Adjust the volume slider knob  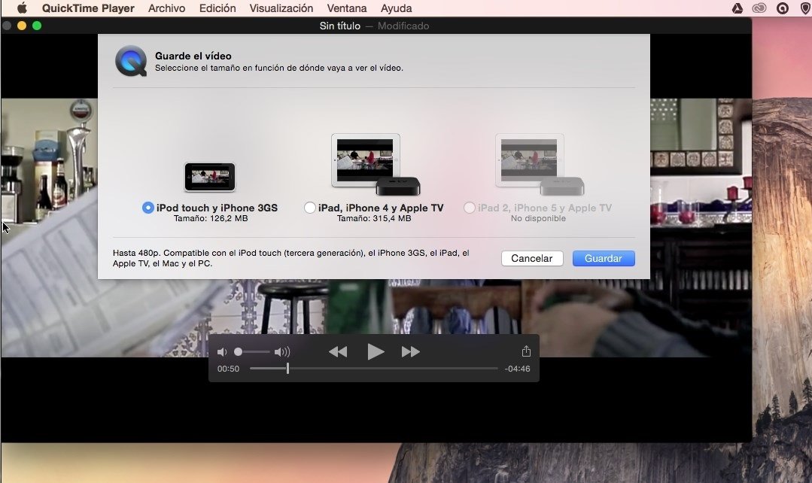click(239, 352)
